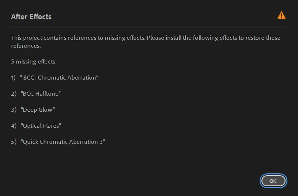The width and height of the screenshot is (298, 196).
Task: Click the OK button
Action: (273, 181)
